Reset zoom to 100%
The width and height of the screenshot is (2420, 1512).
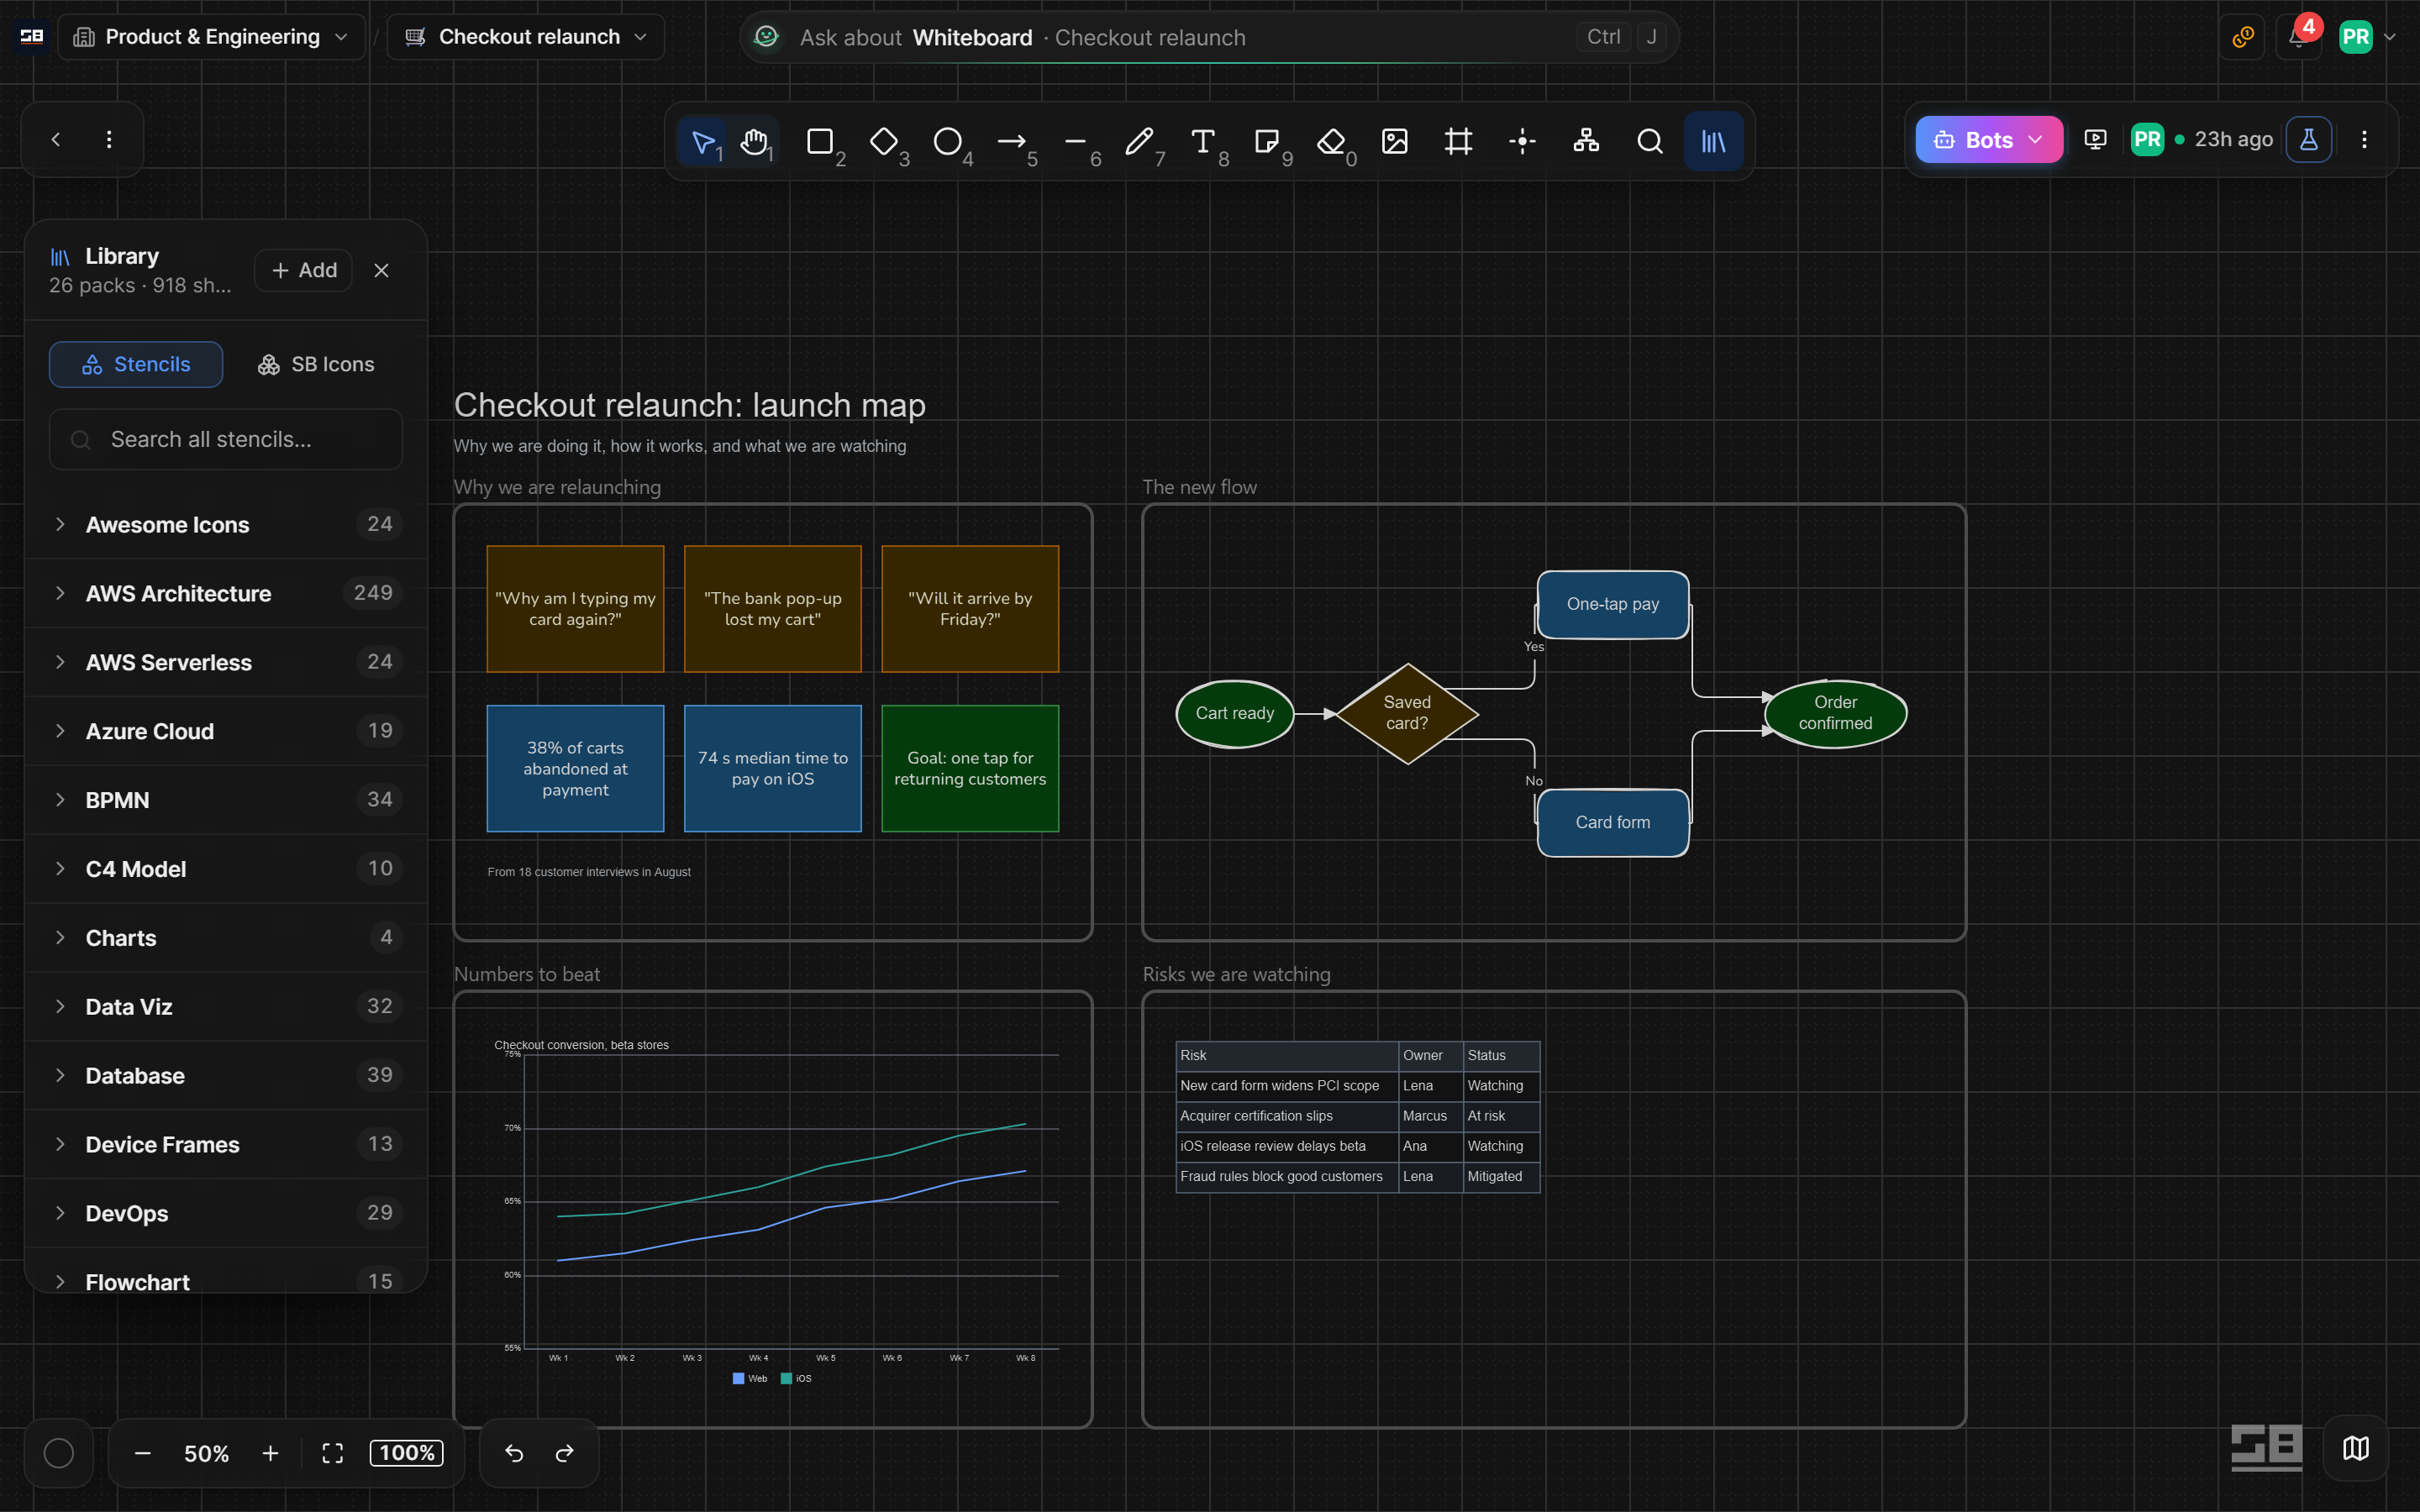click(x=407, y=1453)
